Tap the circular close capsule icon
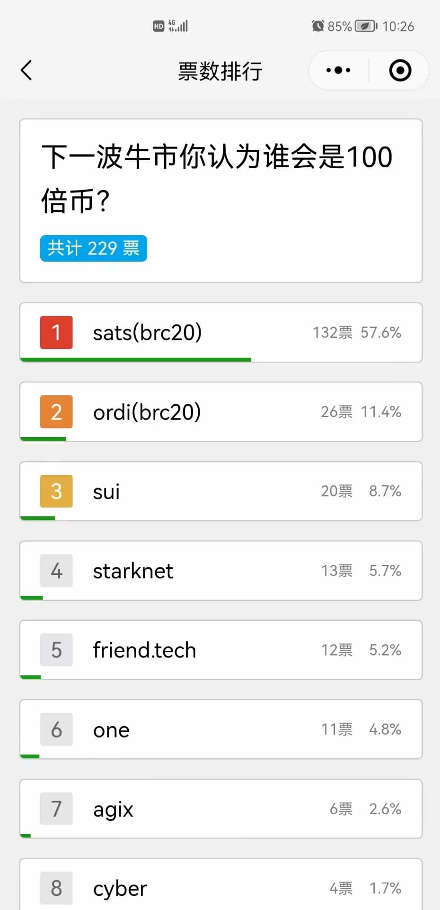 point(400,70)
